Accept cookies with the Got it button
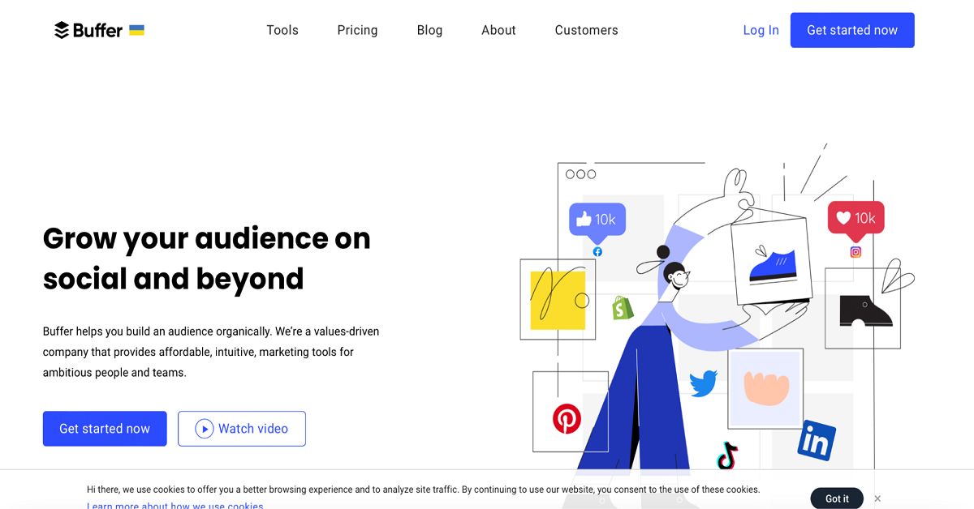 point(837,498)
